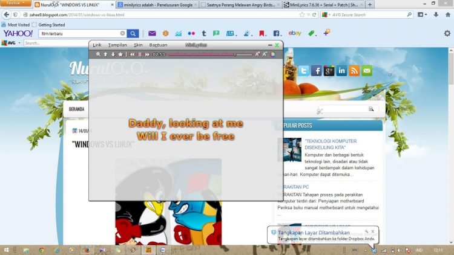Screen dimensions: 454x255
Task: Open MiniLyrics color wheel picker
Action: (273, 54)
